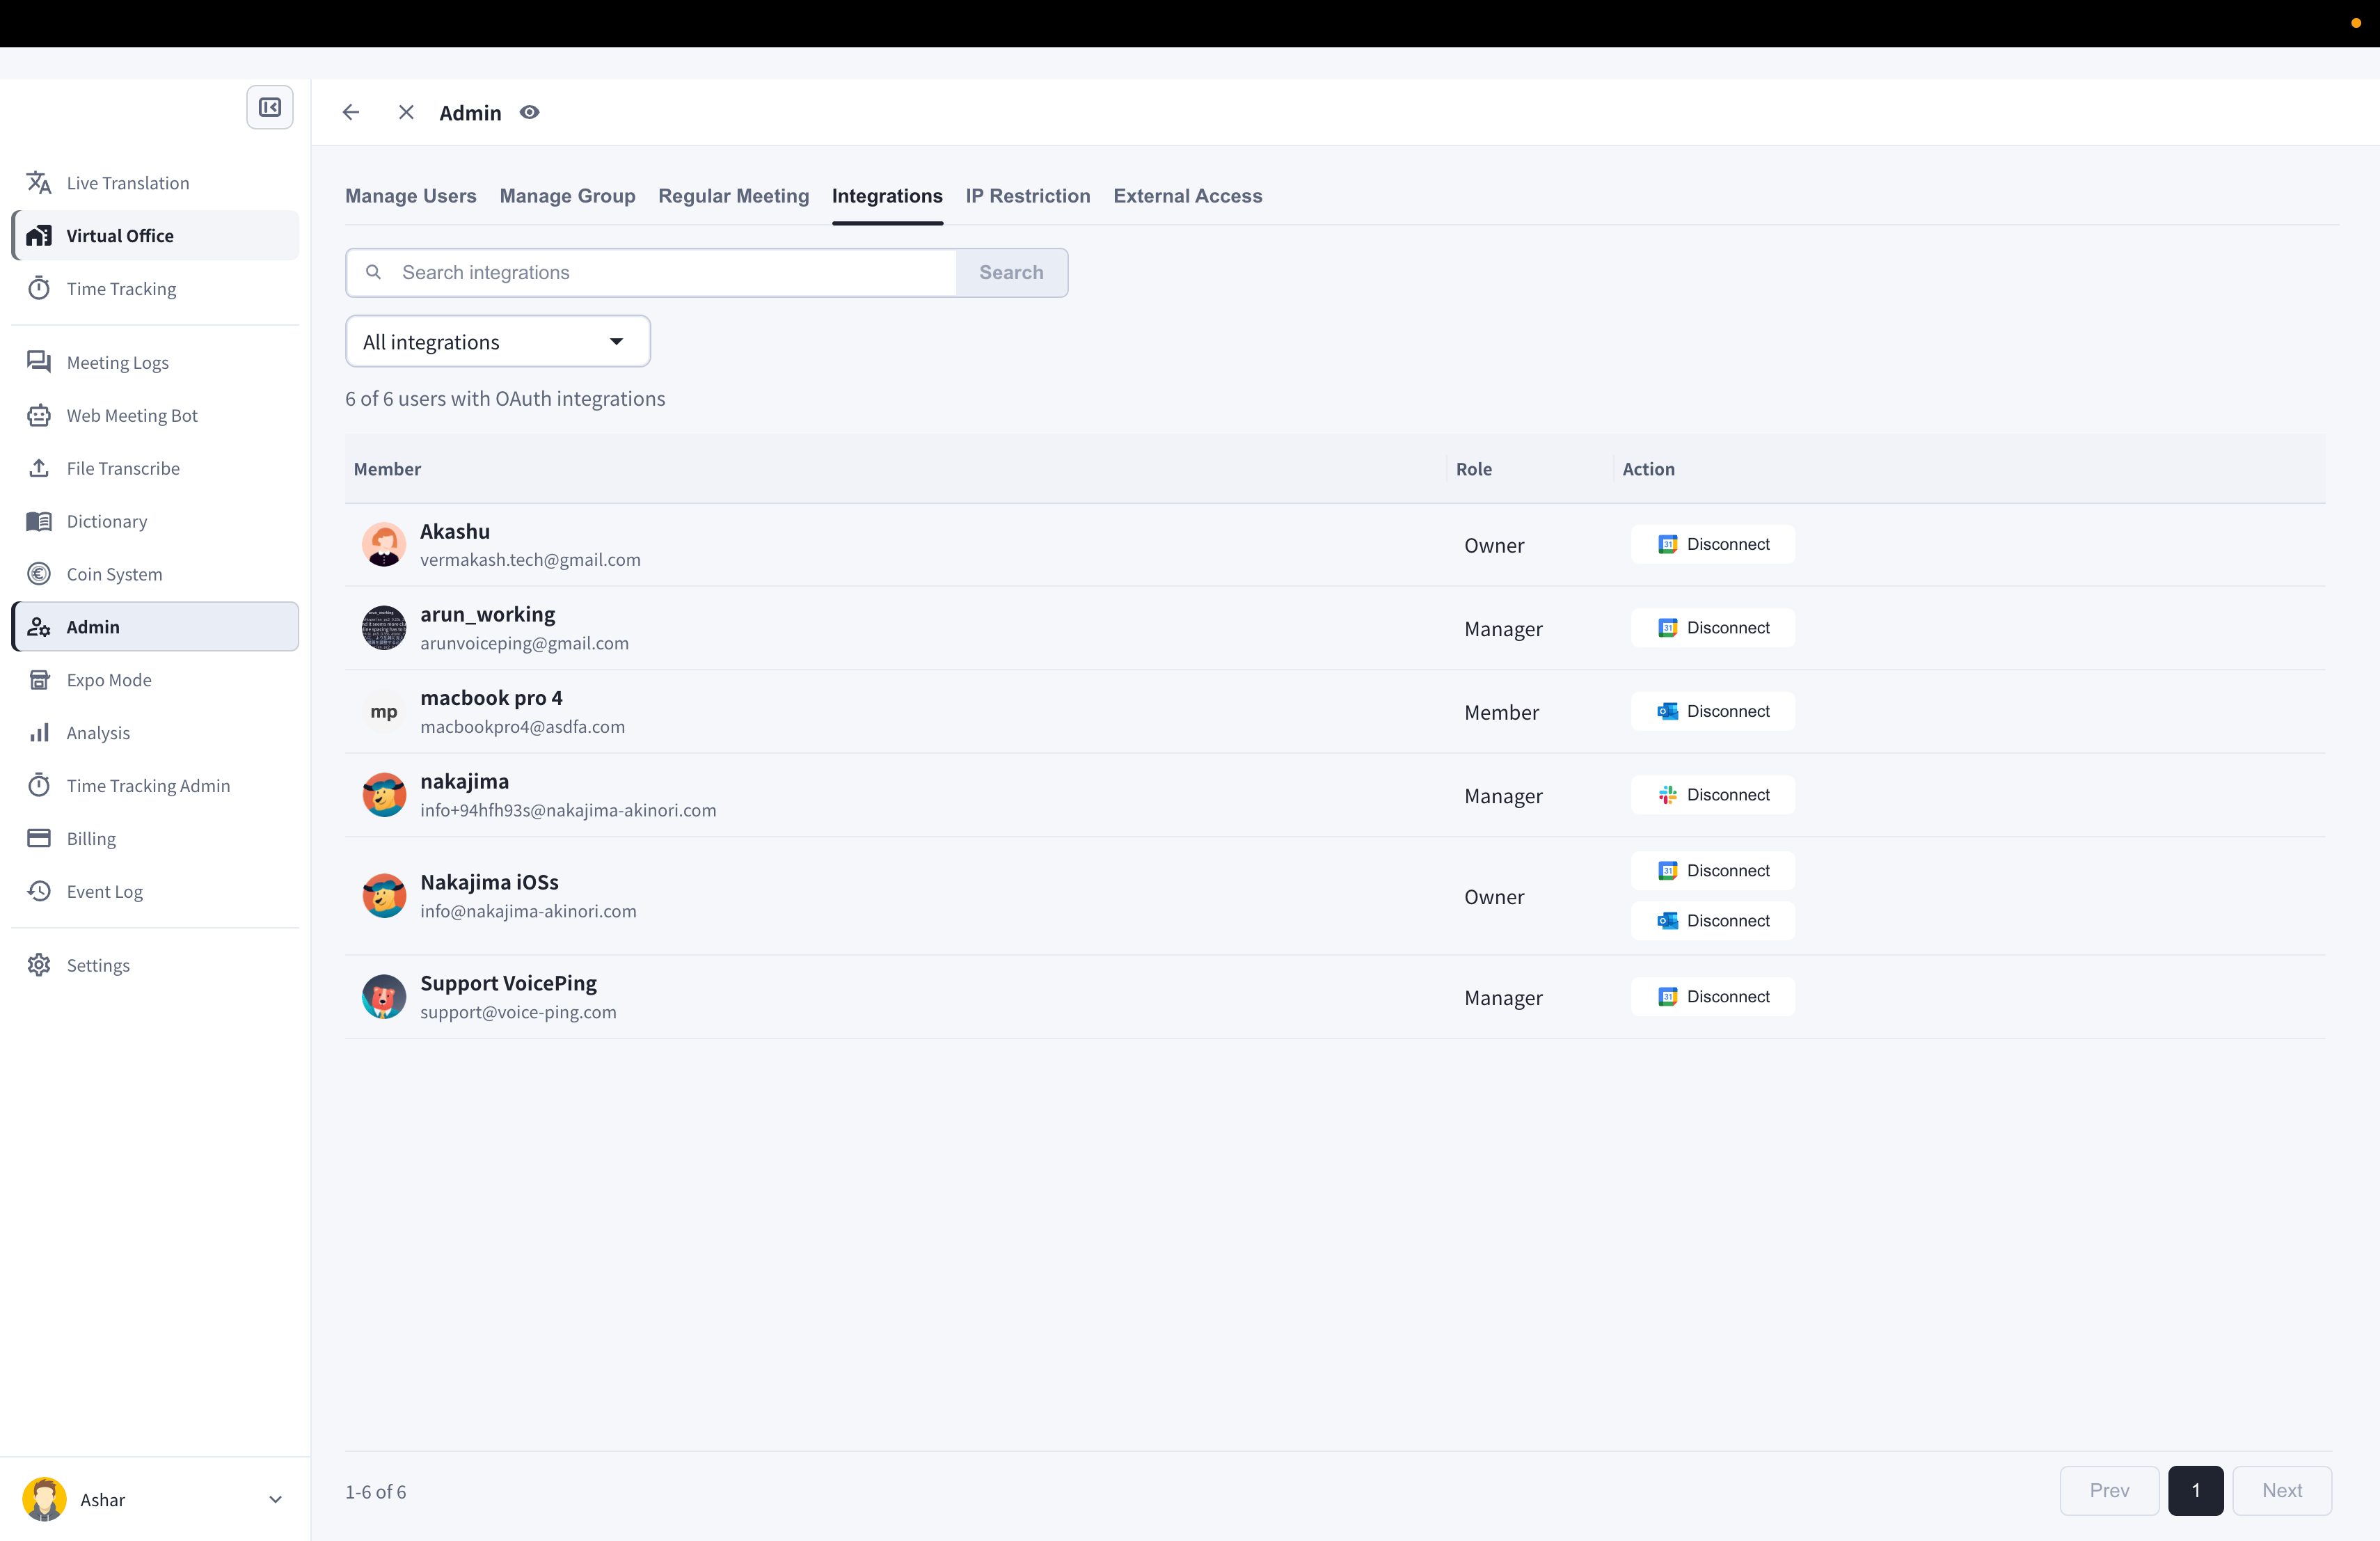Switch to External Access tab
Viewport: 2380px width, 1541px height.
1187,196
